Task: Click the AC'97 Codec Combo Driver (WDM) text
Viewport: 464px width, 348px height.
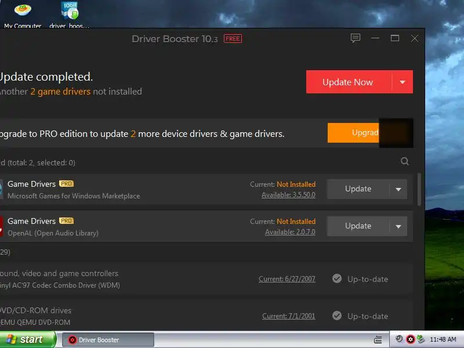Action: (60, 285)
